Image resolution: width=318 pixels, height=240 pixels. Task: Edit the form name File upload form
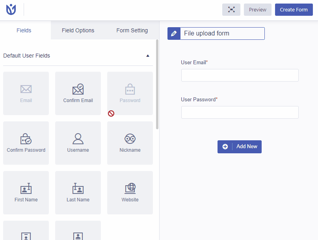tap(223, 33)
